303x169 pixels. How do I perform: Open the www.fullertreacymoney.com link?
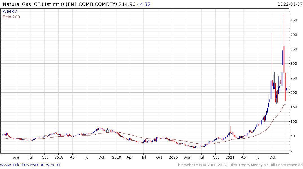(30, 165)
